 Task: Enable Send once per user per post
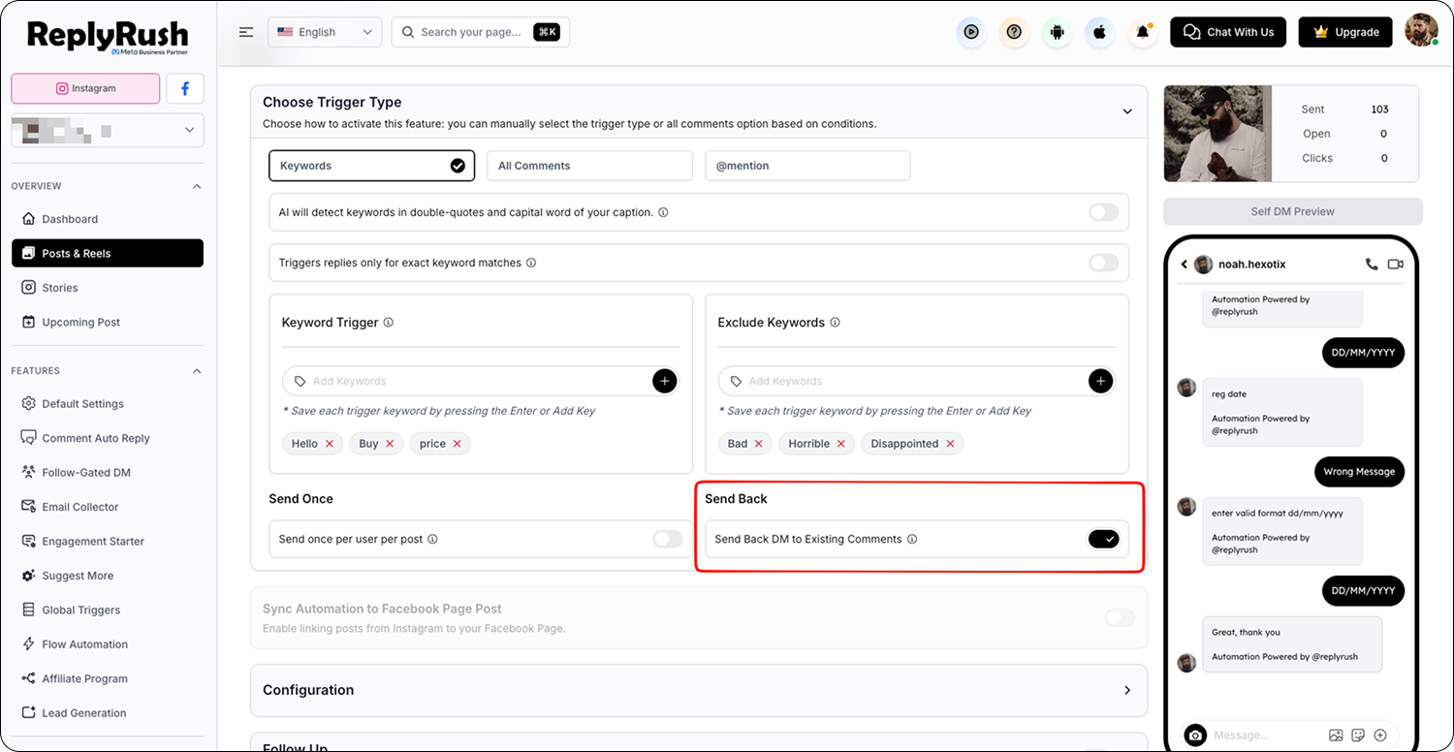tap(667, 539)
